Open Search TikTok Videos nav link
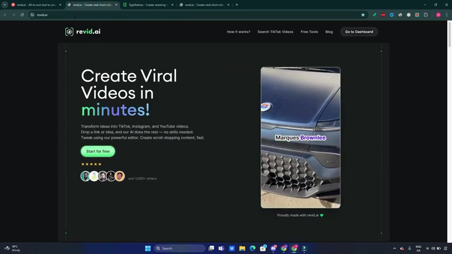The image size is (452, 254). click(x=275, y=32)
